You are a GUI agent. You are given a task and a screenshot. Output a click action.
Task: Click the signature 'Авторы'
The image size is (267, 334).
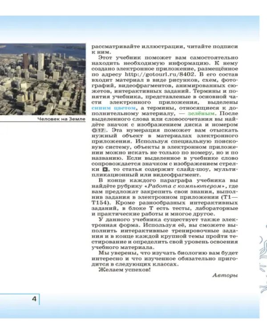(225, 275)
